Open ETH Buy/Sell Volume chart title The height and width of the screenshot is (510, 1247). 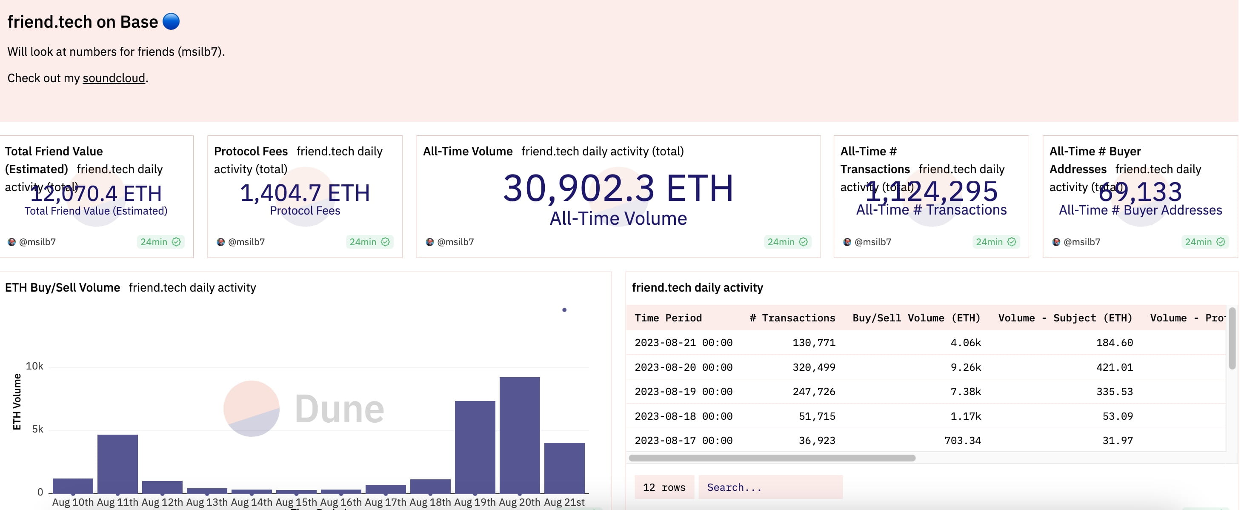click(63, 287)
